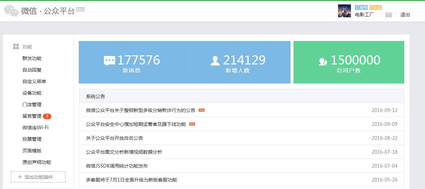Viewport: 425px width, 189px height.
Task: Go to 自定义菜单 in sidebar
Action: click(34, 81)
